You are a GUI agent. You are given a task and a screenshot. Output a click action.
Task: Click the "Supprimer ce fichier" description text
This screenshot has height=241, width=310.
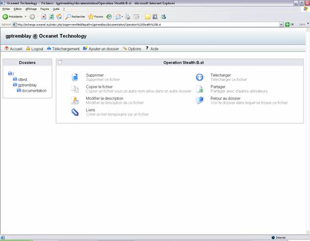click(103, 79)
